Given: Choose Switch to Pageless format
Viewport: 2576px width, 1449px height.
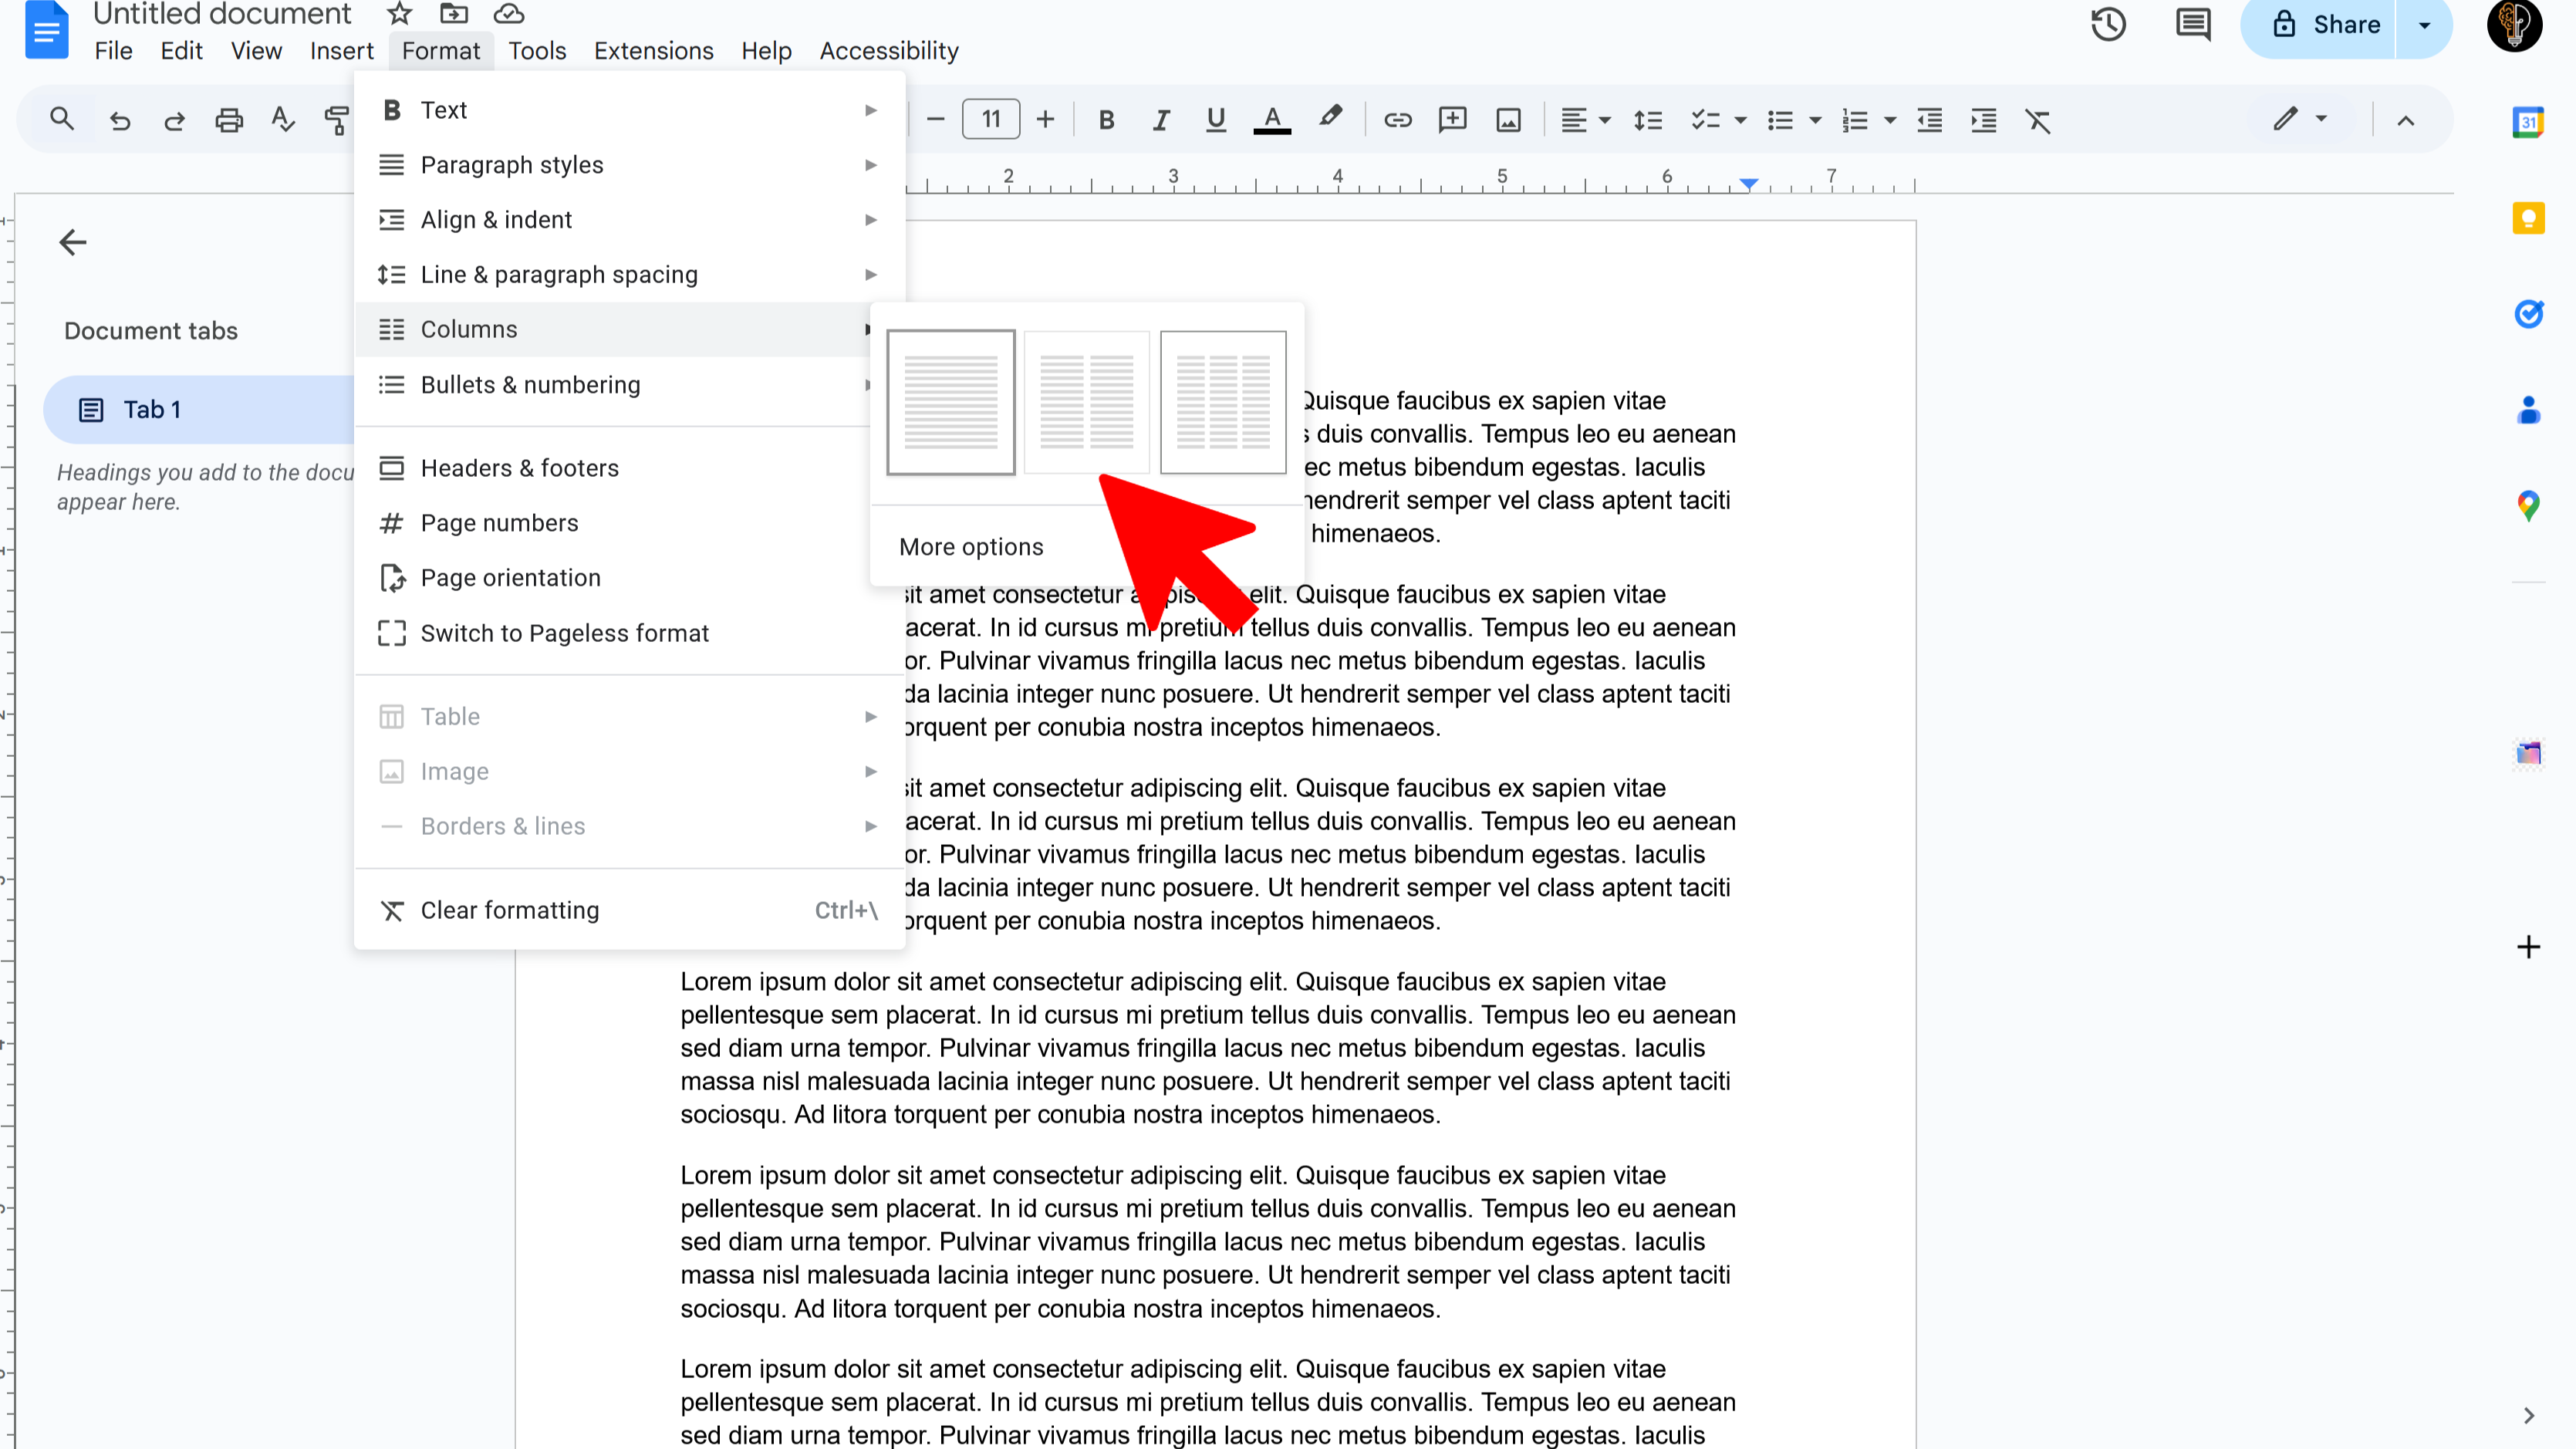Looking at the screenshot, I should 629,633.
